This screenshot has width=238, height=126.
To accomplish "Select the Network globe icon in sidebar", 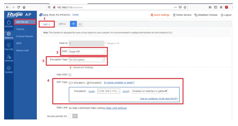I will (x=9, y=34).
